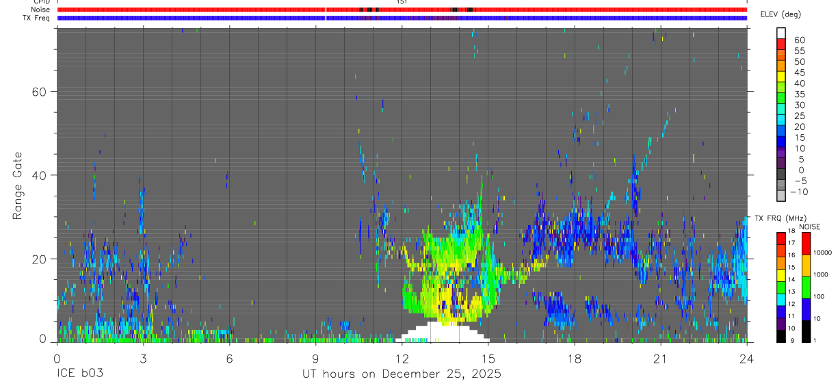Click the '12' tick on the time axis
The width and height of the screenshot is (840, 388).
pos(402,359)
